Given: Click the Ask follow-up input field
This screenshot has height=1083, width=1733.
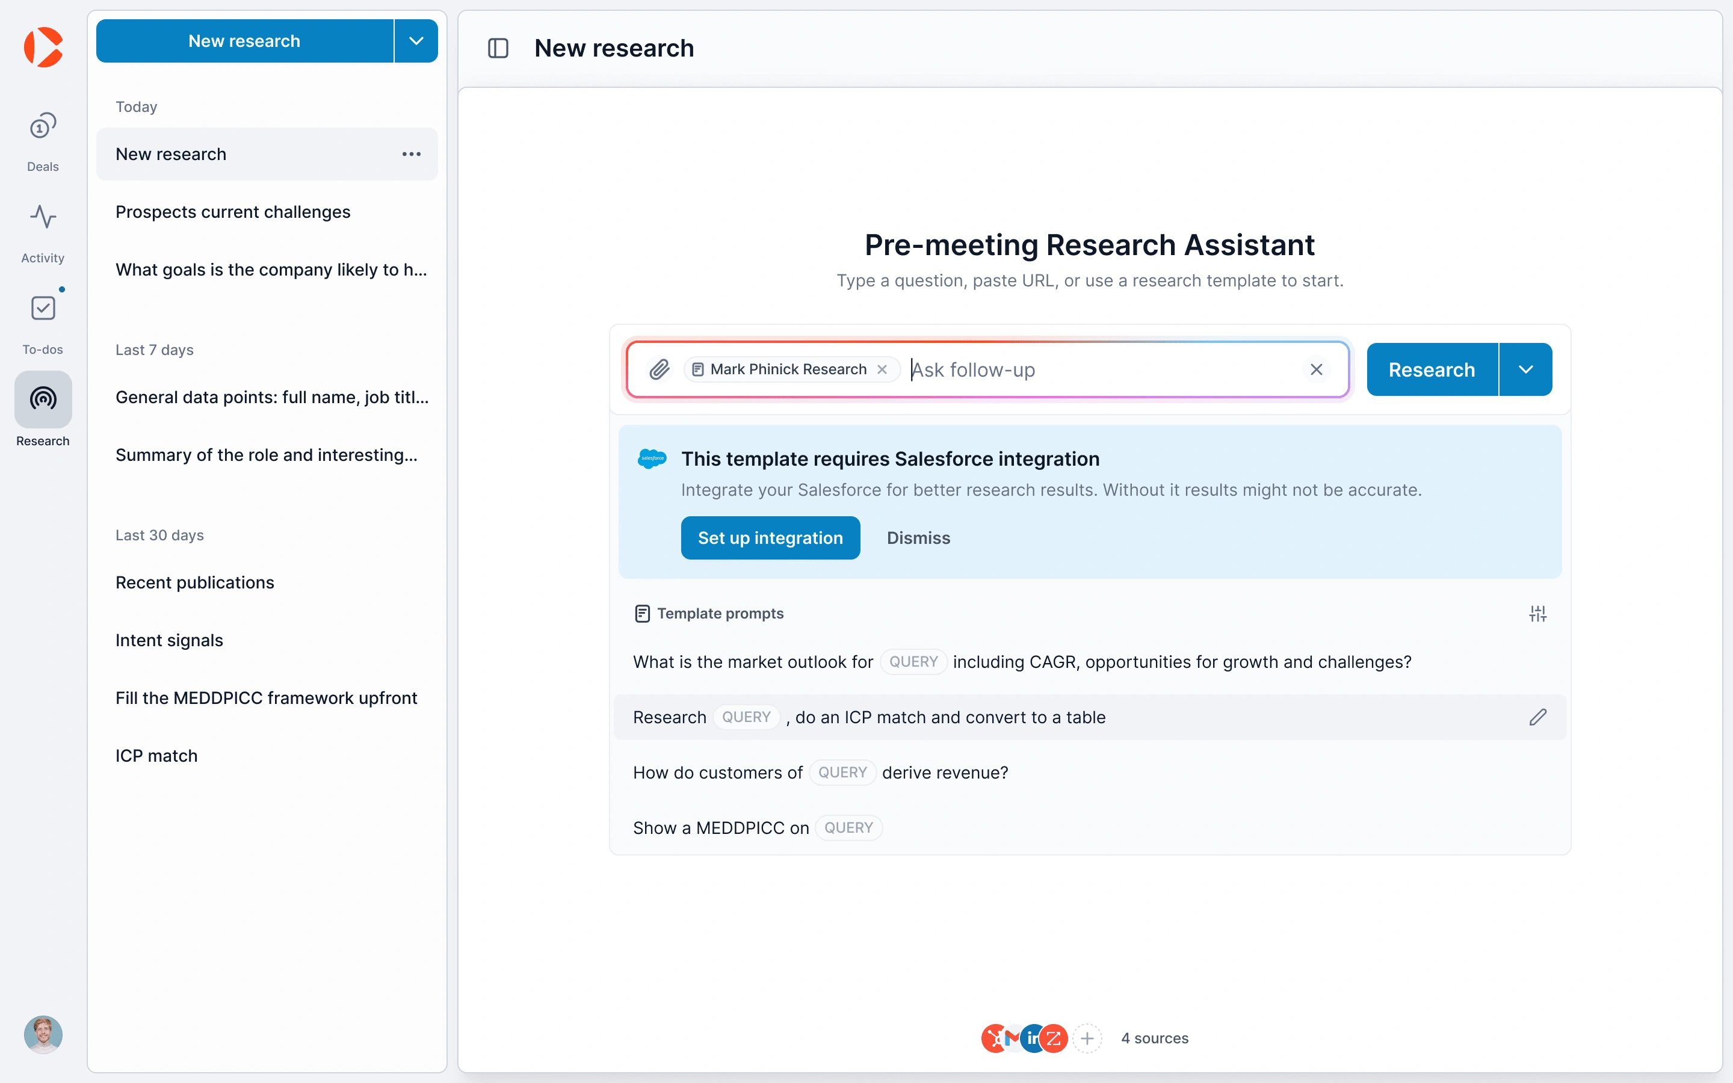Looking at the screenshot, I should pyautogui.click(x=1103, y=369).
